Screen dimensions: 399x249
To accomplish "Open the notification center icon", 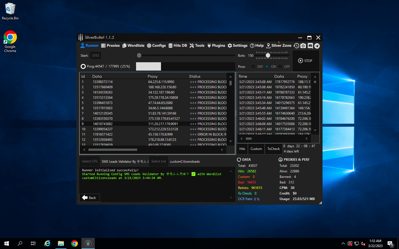I will 390,243.
